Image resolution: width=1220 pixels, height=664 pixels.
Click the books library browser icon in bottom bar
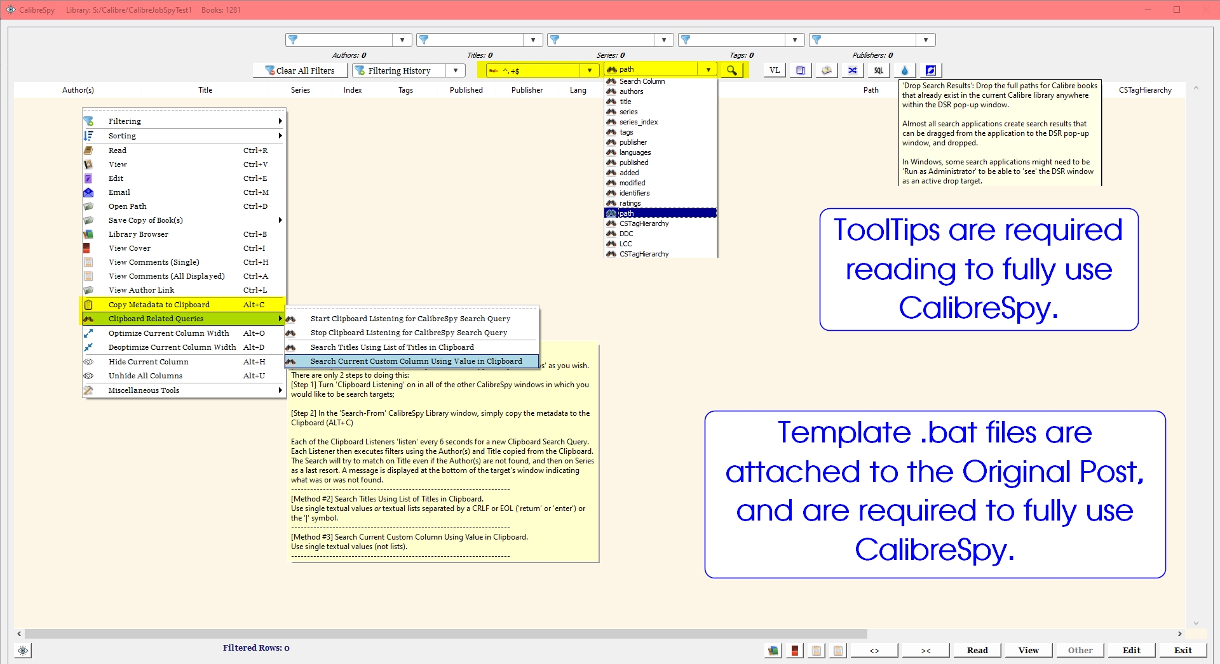[x=773, y=650]
